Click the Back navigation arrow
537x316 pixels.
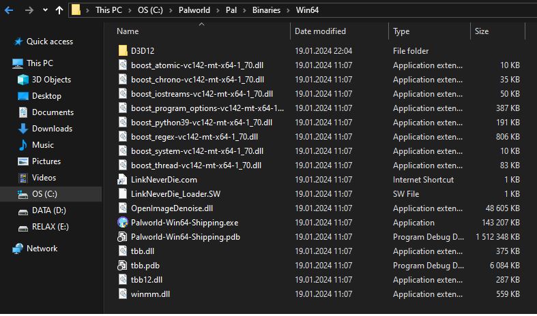(x=8, y=10)
